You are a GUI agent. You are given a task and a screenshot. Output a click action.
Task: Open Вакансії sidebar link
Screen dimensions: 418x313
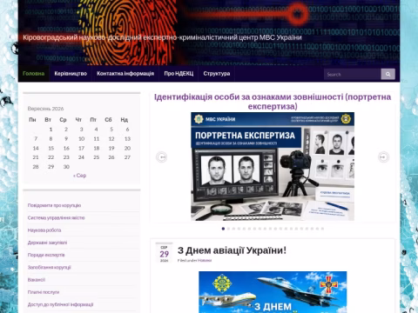point(37,280)
